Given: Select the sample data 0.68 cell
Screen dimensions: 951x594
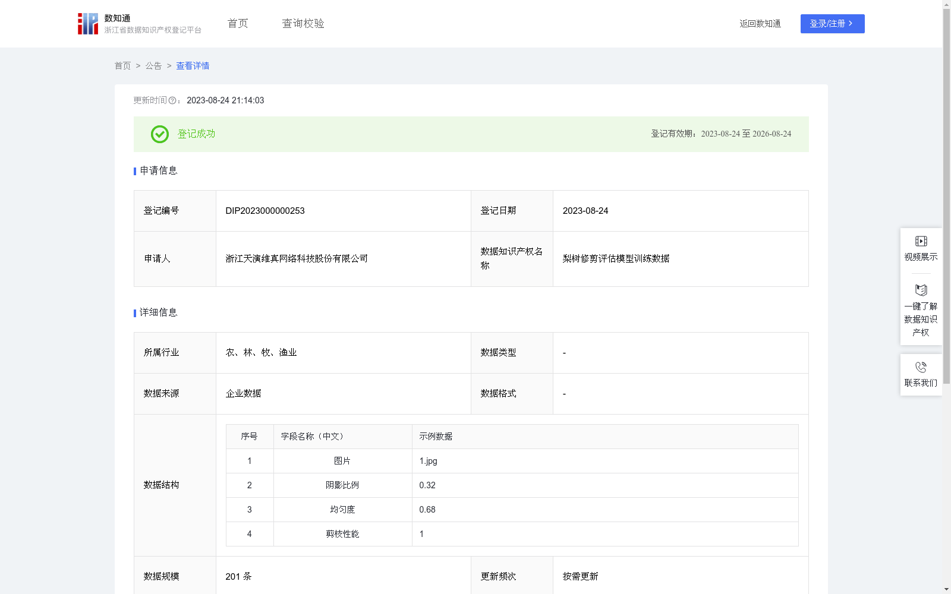Looking at the screenshot, I should coord(605,510).
